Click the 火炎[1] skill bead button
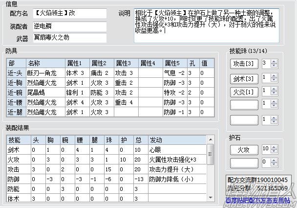Image resolution: width=297 pixels, height=208 pixels. point(243,92)
